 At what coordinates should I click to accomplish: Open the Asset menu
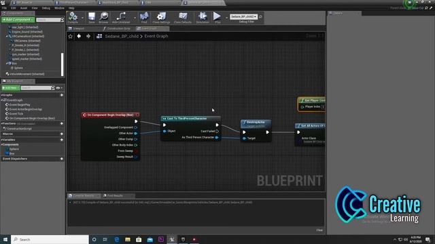click(24, 8)
